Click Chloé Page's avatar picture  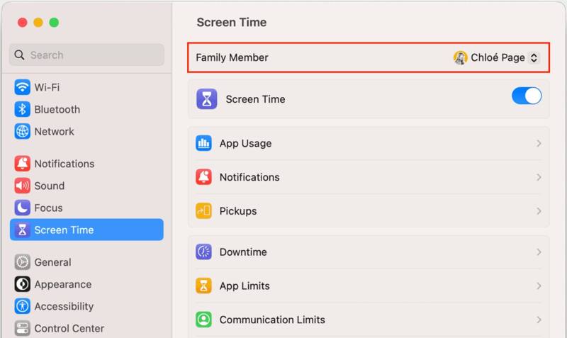460,57
